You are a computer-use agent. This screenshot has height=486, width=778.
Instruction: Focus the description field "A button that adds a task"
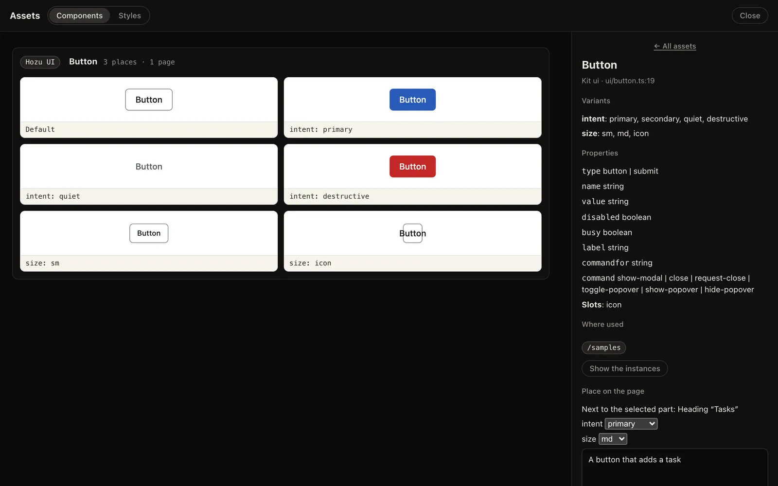point(674,467)
